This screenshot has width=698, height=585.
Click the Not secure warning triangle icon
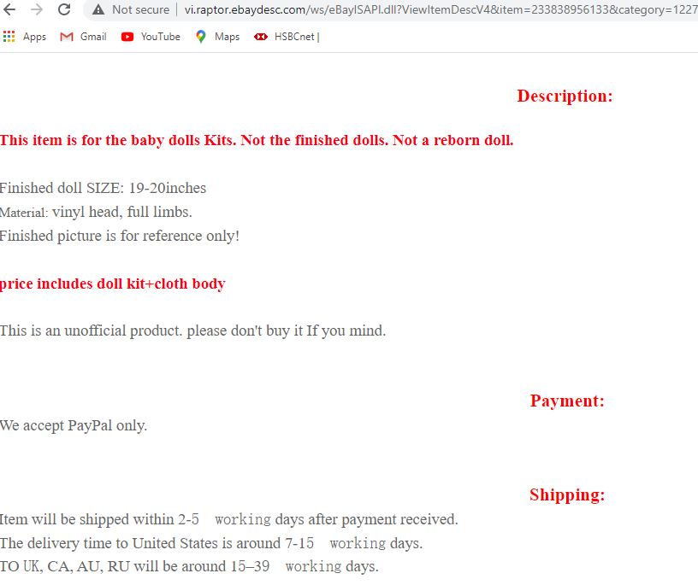(x=98, y=9)
